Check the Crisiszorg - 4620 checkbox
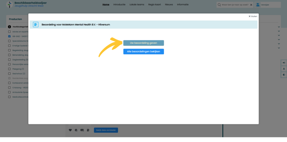This screenshot has width=287, height=142. [9, 88]
